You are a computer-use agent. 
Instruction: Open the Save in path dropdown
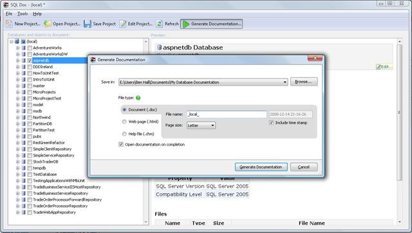(x=285, y=82)
